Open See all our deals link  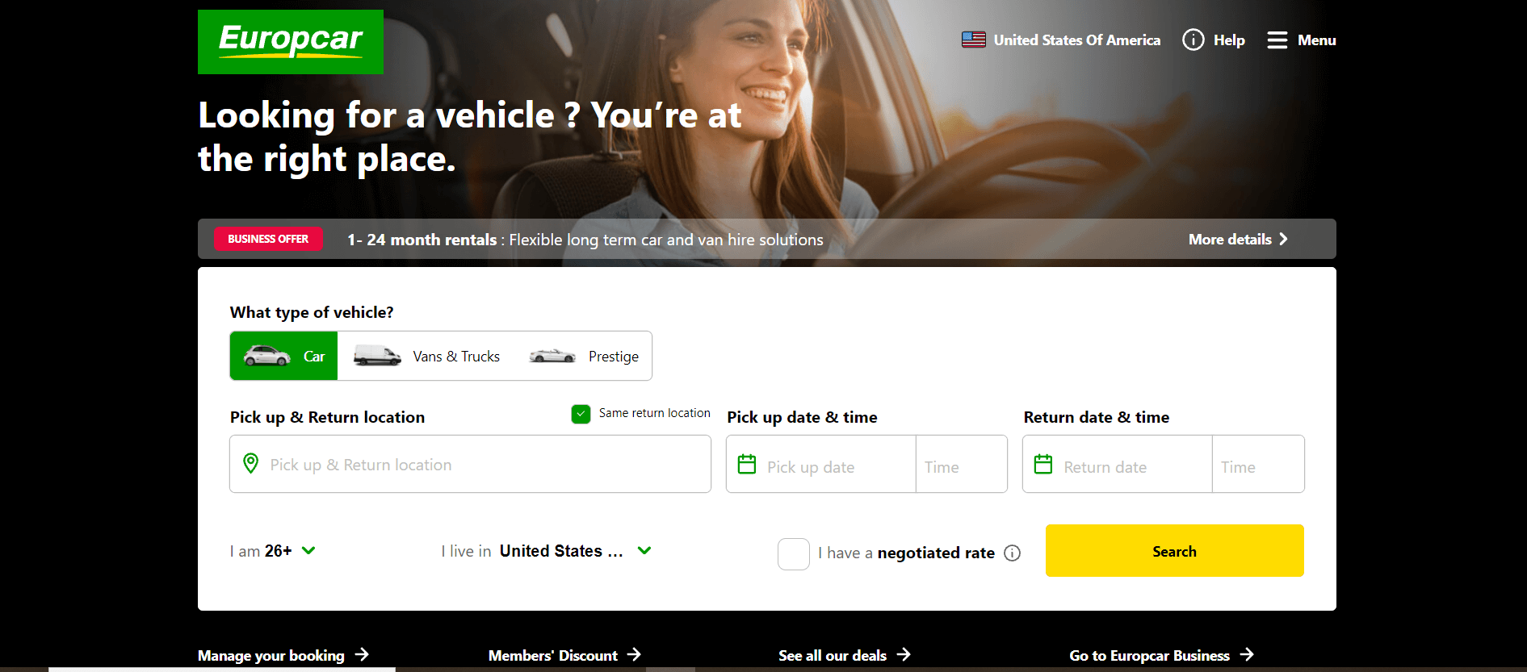tap(833, 655)
